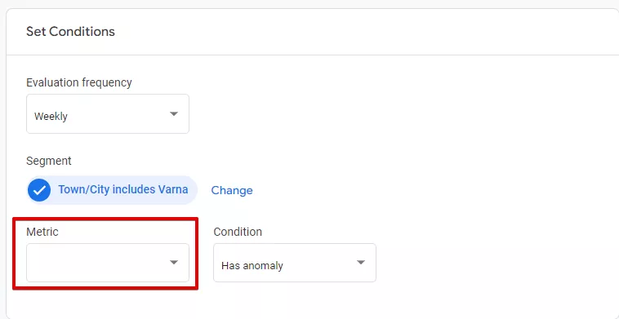Click the blank text area inside Metric field

[x=96, y=263]
